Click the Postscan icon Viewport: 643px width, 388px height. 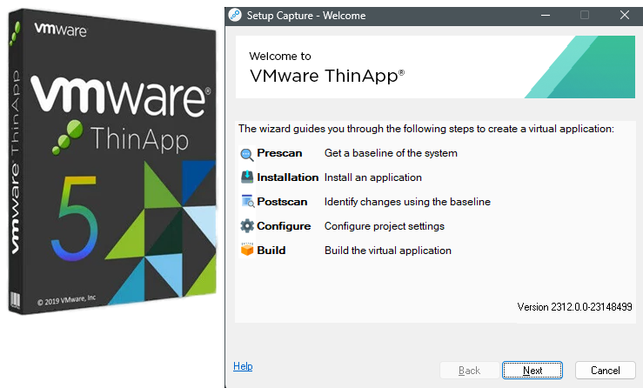[x=247, y=201]
